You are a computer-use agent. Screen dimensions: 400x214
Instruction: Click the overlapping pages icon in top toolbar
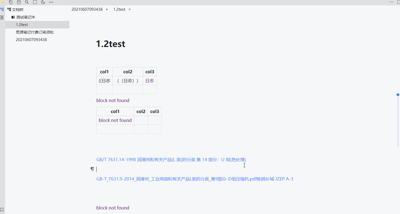(11, 2)
